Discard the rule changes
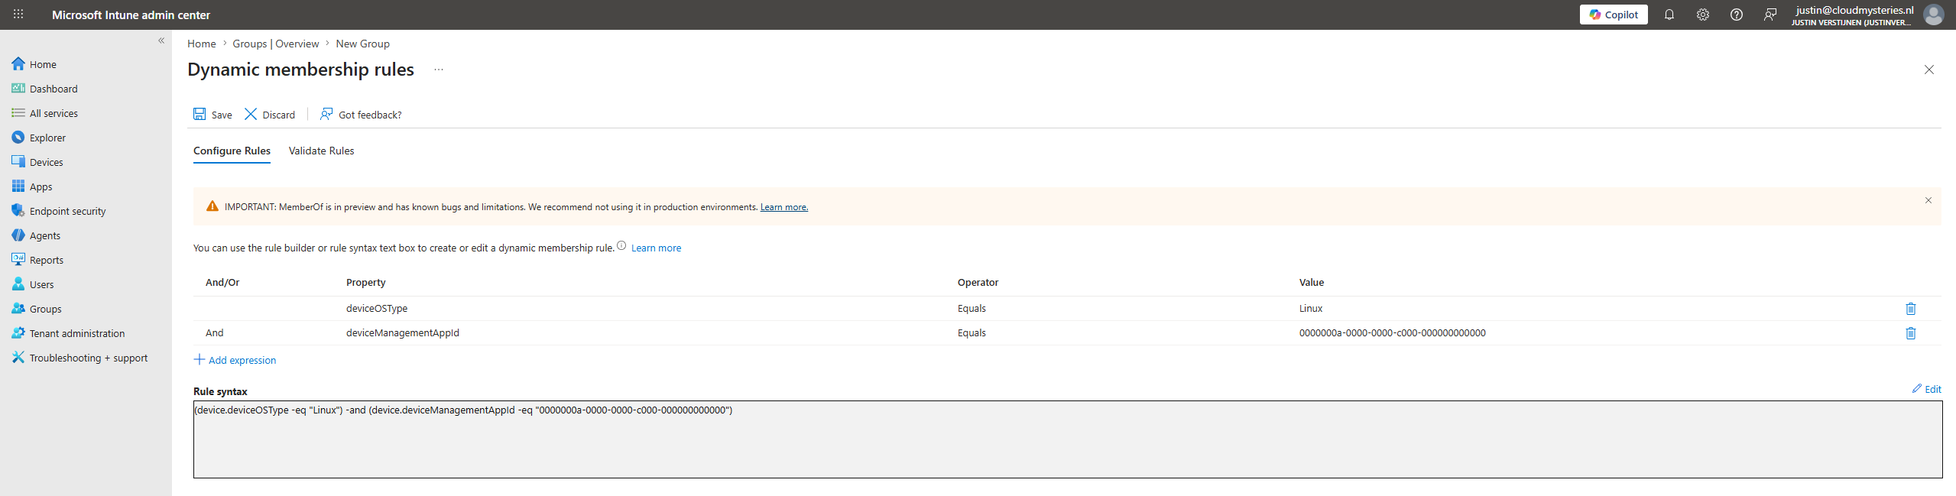This screenshot has width=1956, height=496. tap(270, 115)
